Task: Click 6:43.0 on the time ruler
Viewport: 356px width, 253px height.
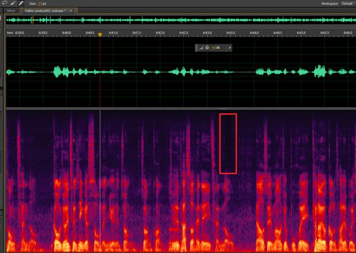Action: coord(207,33)
